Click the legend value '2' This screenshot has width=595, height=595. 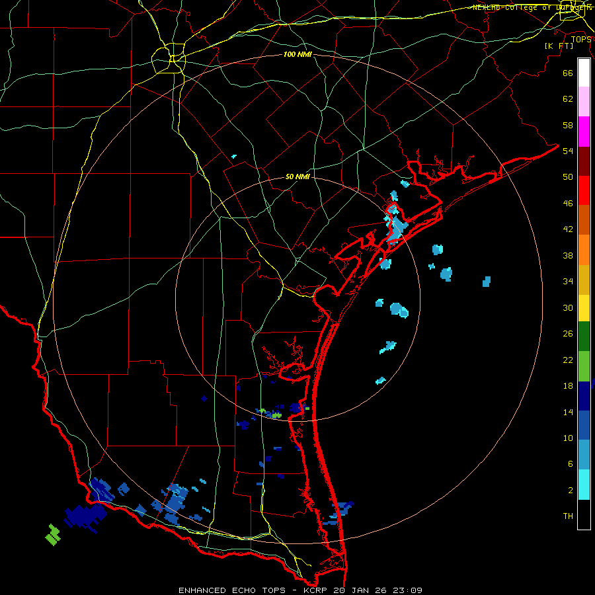[x=571, y=491]
